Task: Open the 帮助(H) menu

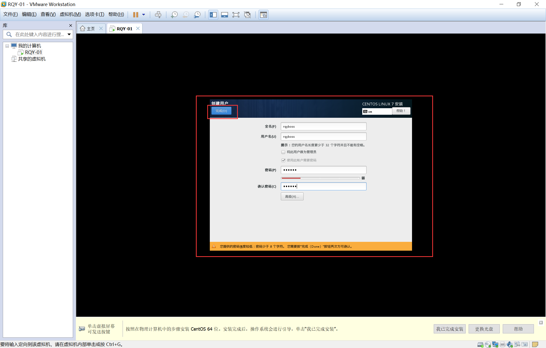Action: pos(116,14)
